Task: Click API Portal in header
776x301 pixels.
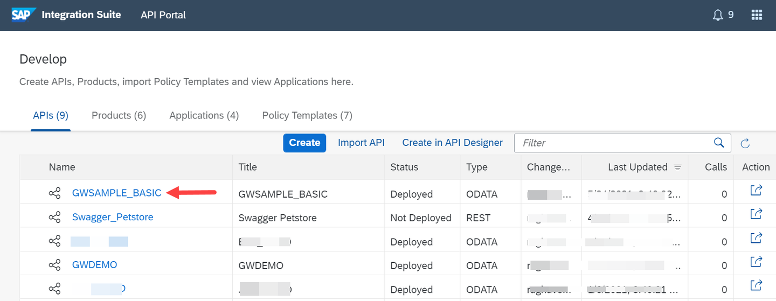Action: pyautogui.click(x=163, y=15)
